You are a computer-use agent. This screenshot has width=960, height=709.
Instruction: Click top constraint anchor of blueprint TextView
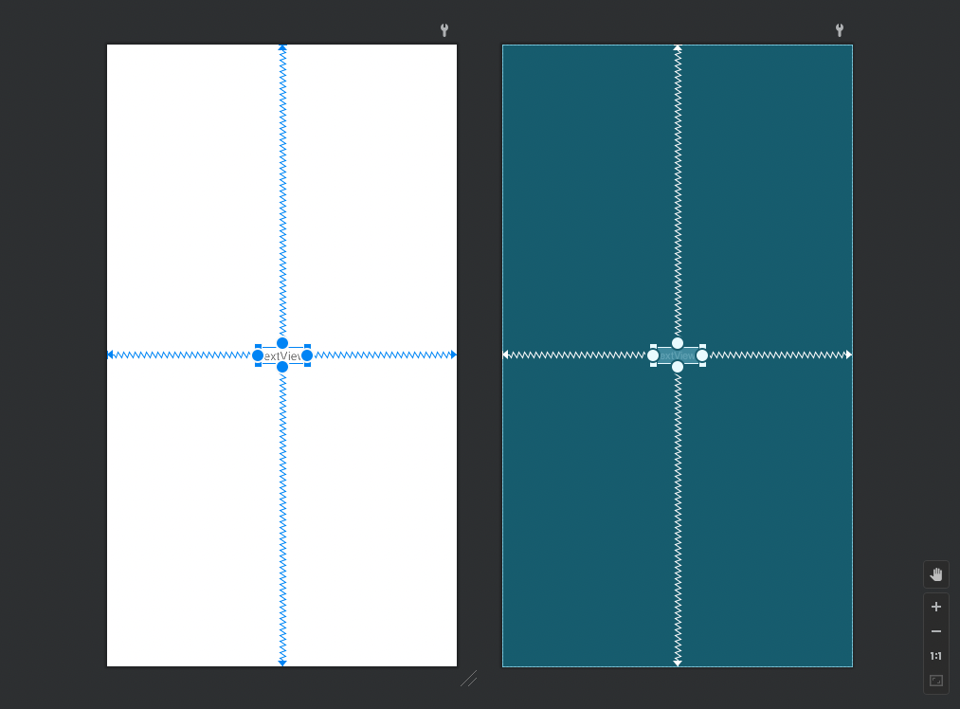pos(678,343)
